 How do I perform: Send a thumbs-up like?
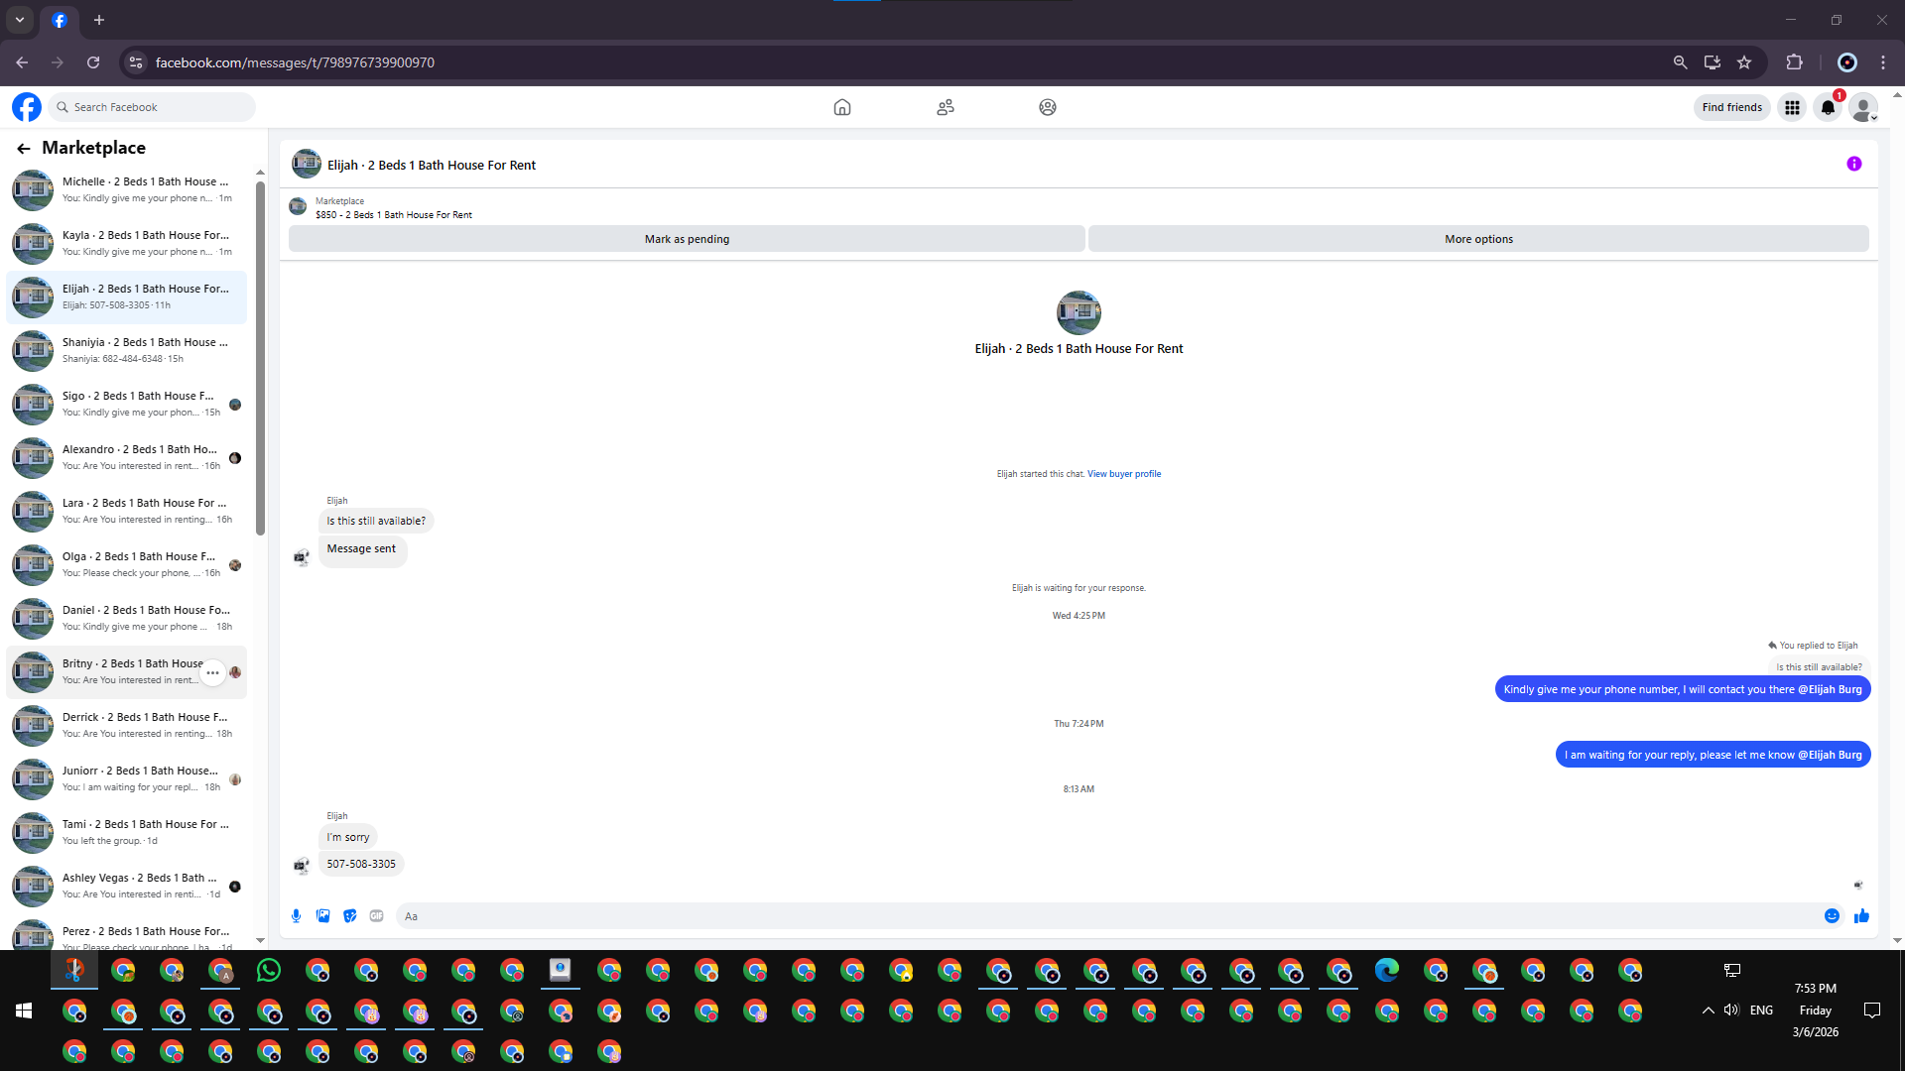1861,916
